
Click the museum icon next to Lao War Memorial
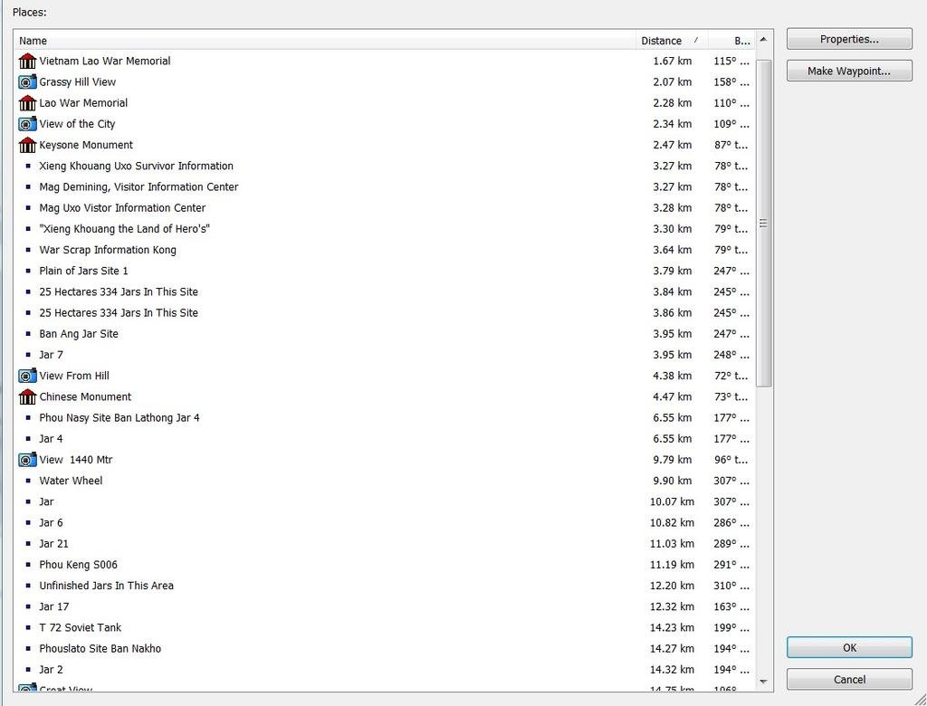pos(27,103)
